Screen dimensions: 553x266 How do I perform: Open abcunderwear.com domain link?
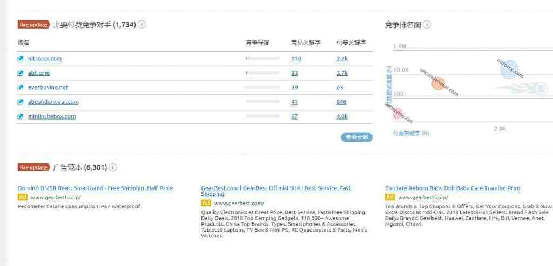(x=53, y=102)
